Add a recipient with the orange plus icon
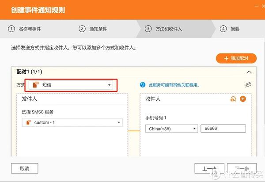Viewport: 265px width, 182px height. point(242,99)
